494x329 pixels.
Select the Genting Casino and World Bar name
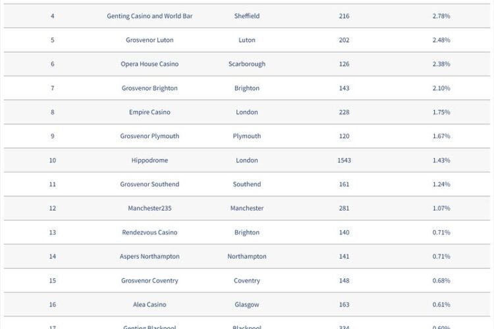(x=150, y=16)
